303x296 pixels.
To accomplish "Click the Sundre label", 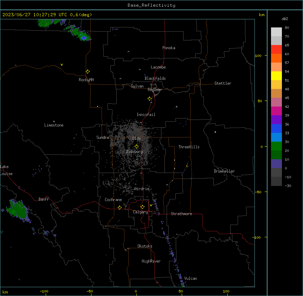I will (x=103, y=137).
